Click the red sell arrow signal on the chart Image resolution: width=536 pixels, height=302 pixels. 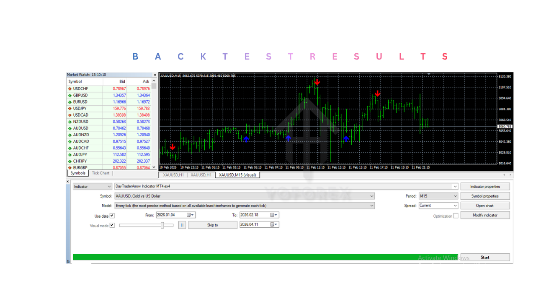pos(317,83)
